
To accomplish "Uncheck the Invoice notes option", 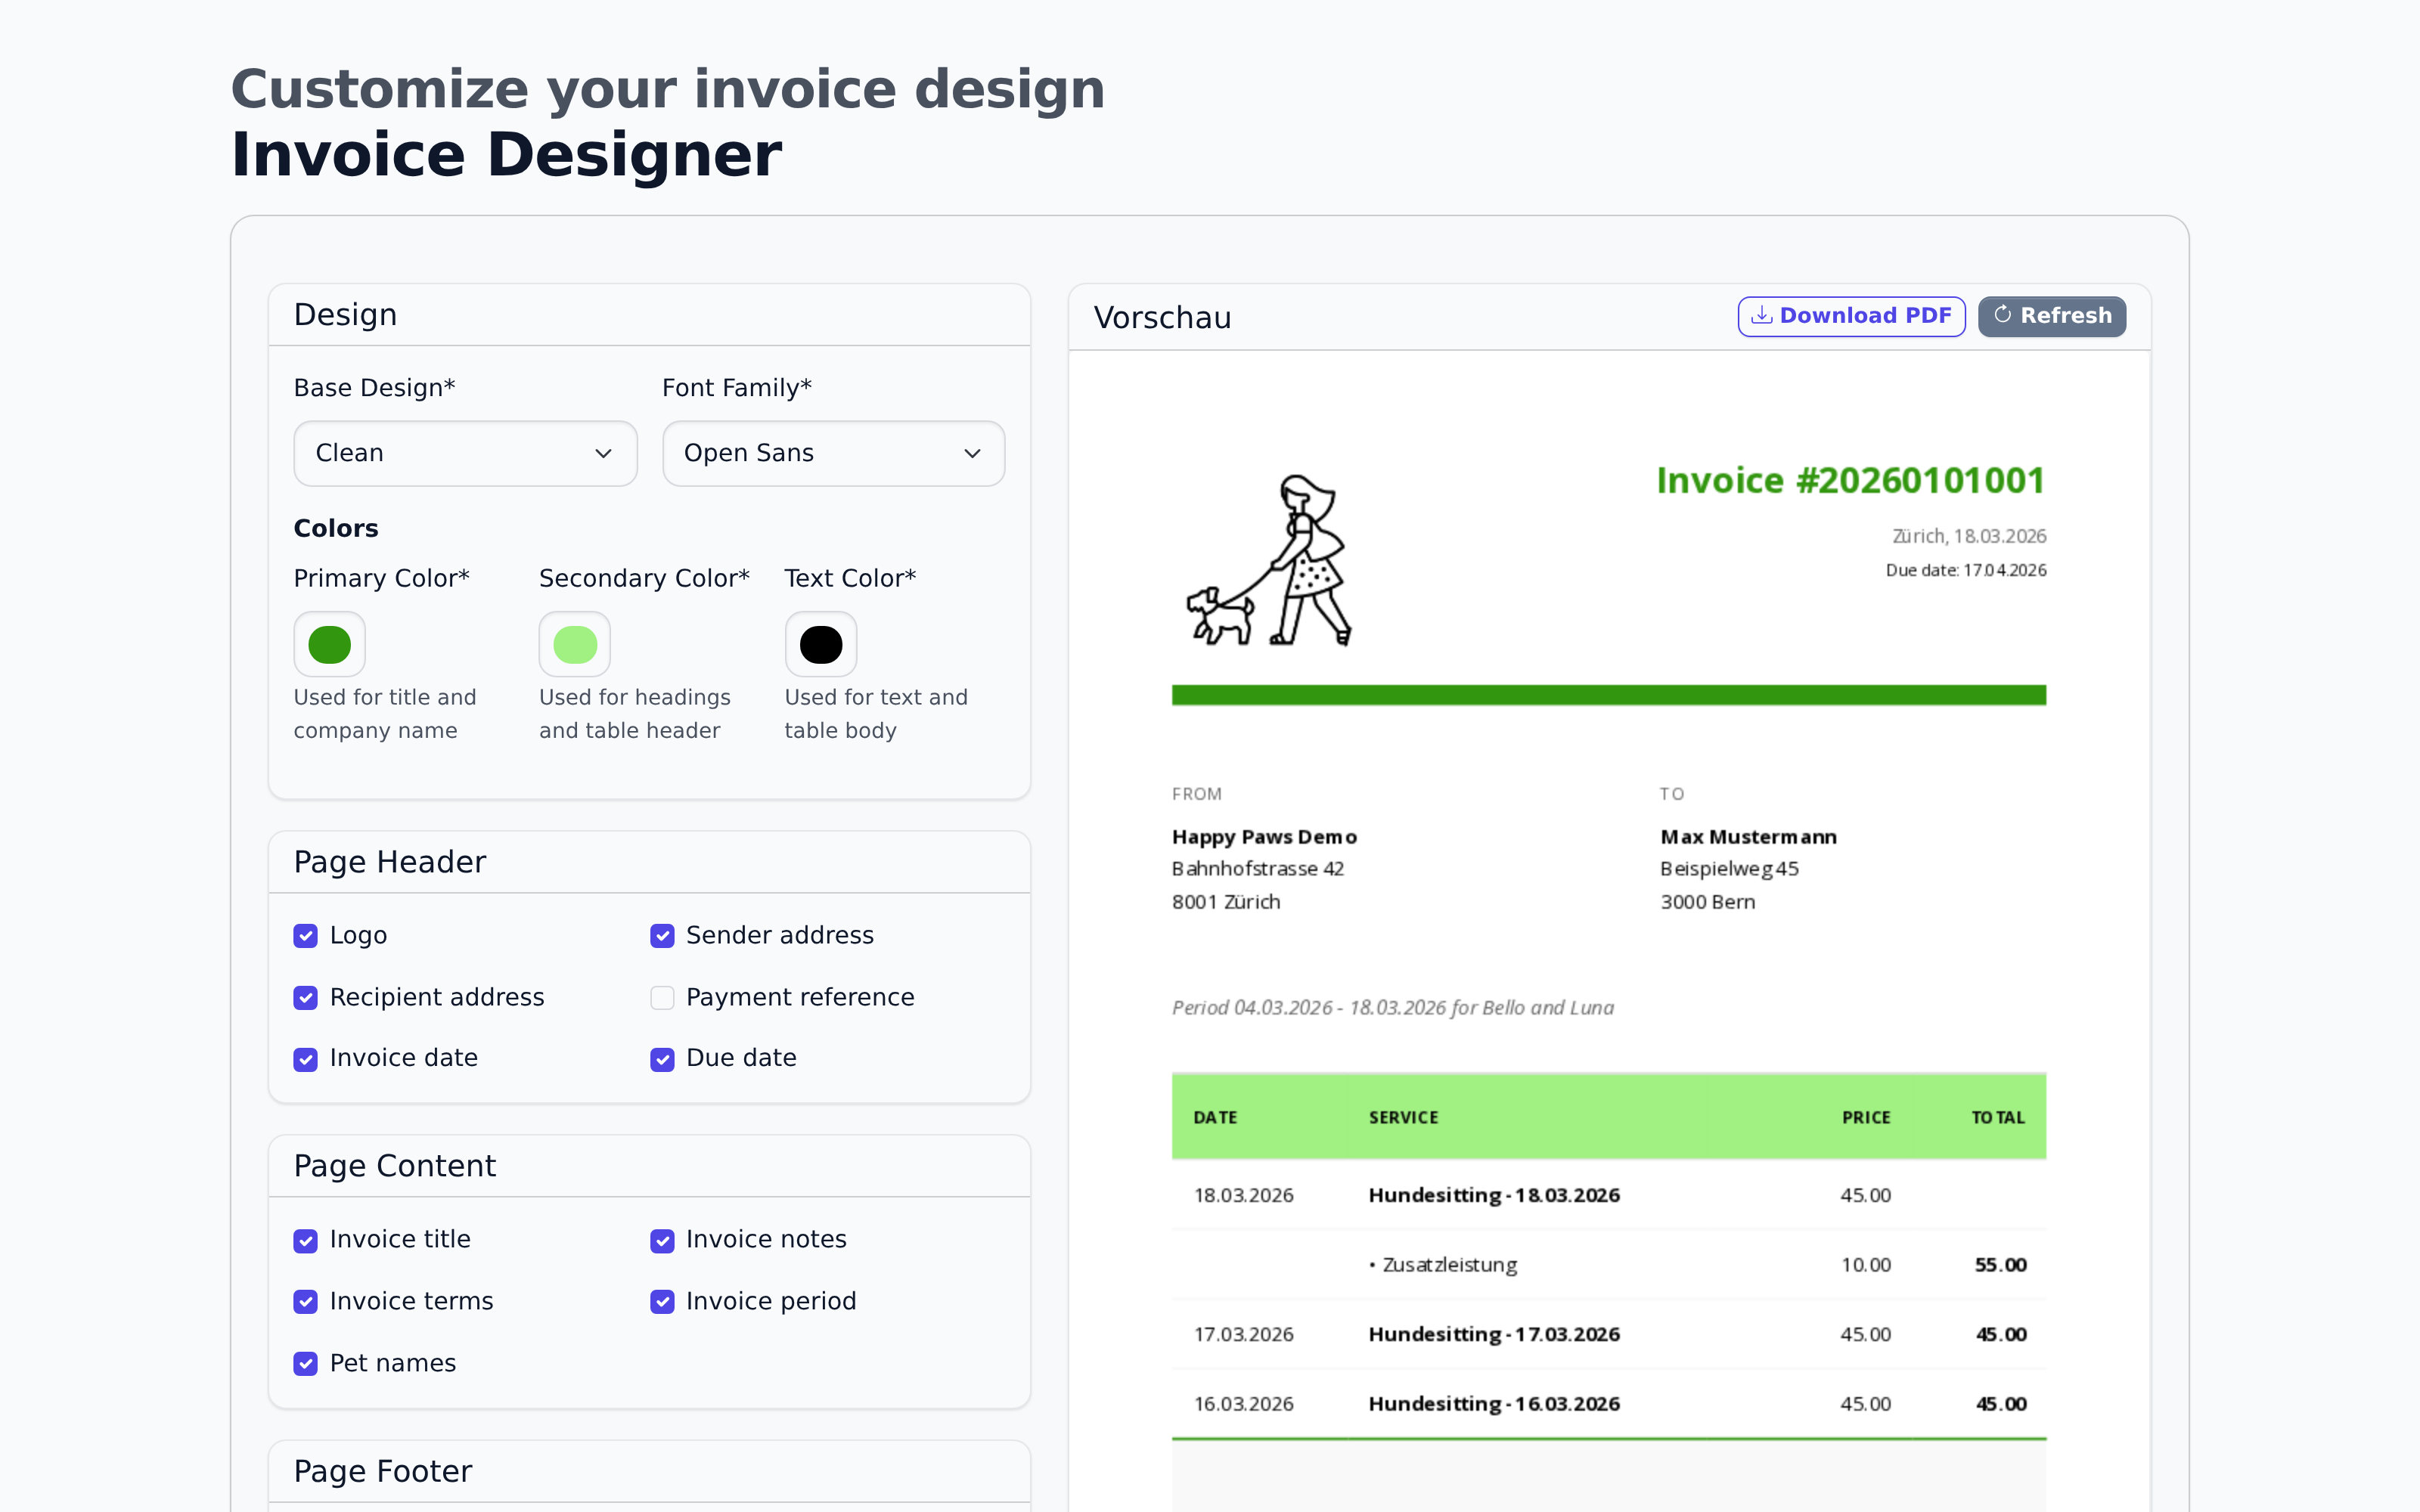I will click(662, 1241).
